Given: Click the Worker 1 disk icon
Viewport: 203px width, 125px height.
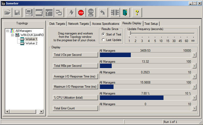Looking at the screenshot, I should pos(22,39).
